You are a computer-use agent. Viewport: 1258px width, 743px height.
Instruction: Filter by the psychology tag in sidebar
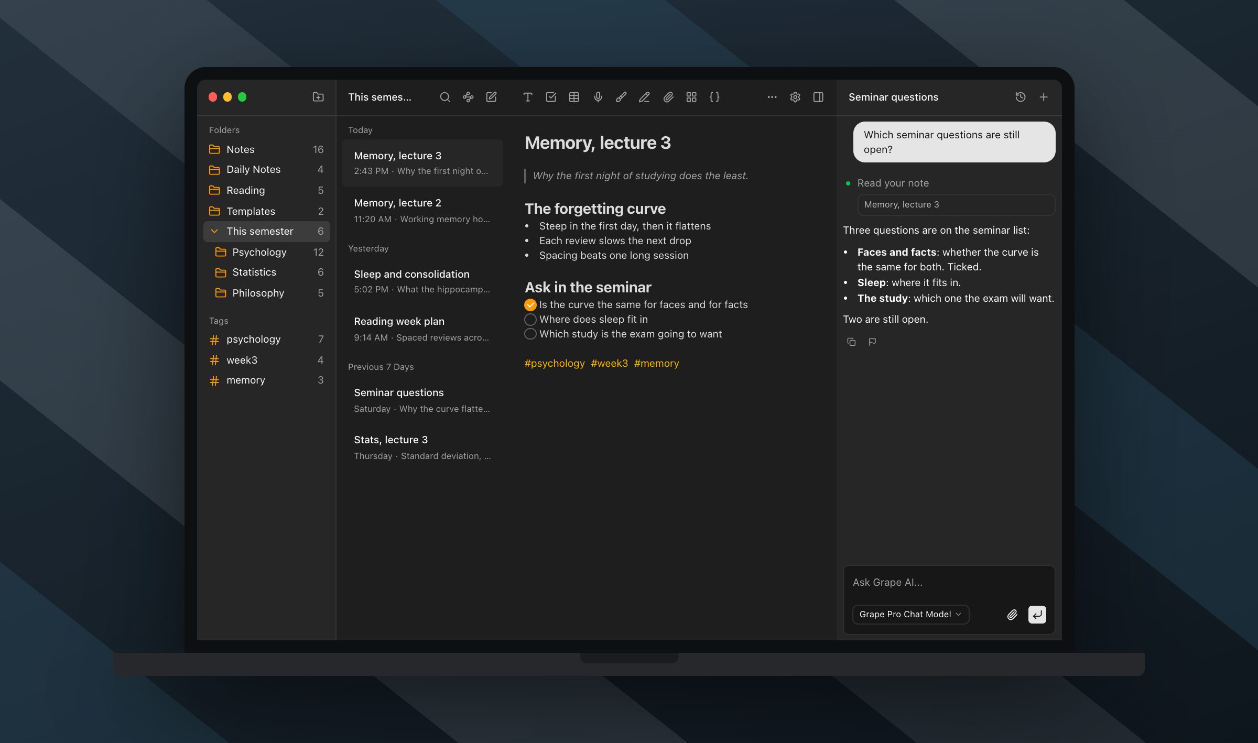coord(266,340)
